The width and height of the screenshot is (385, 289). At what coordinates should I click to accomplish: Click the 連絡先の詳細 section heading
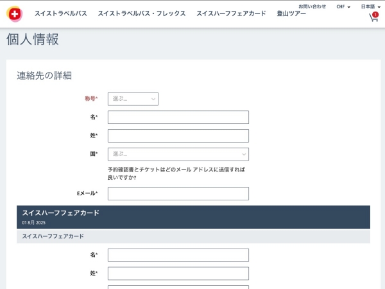coord(44,75)
